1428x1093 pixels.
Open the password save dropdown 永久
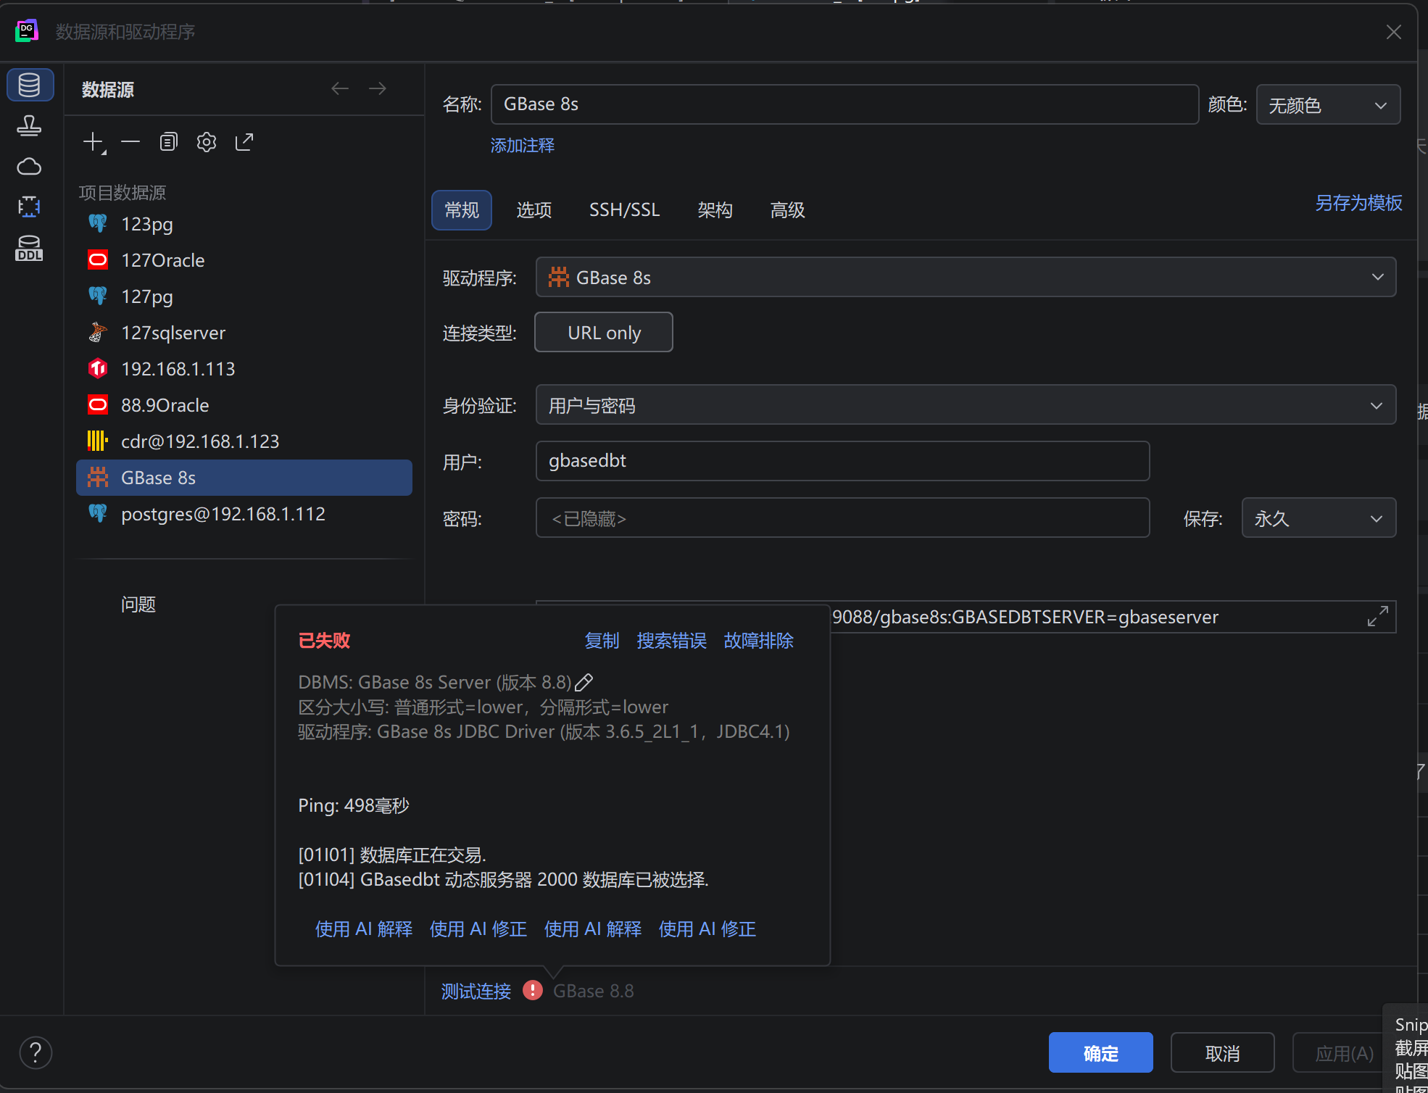point(1319,518)
